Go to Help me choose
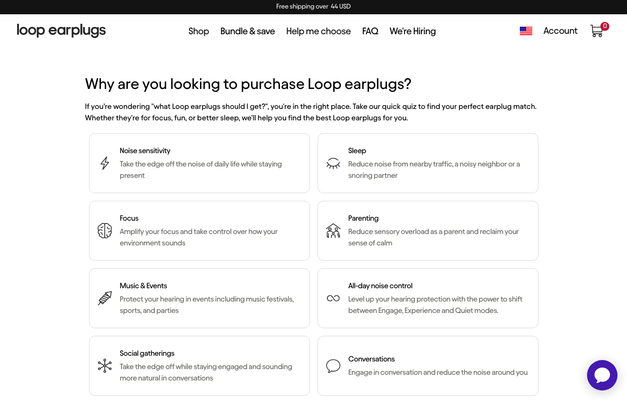 tap(318, 31)
